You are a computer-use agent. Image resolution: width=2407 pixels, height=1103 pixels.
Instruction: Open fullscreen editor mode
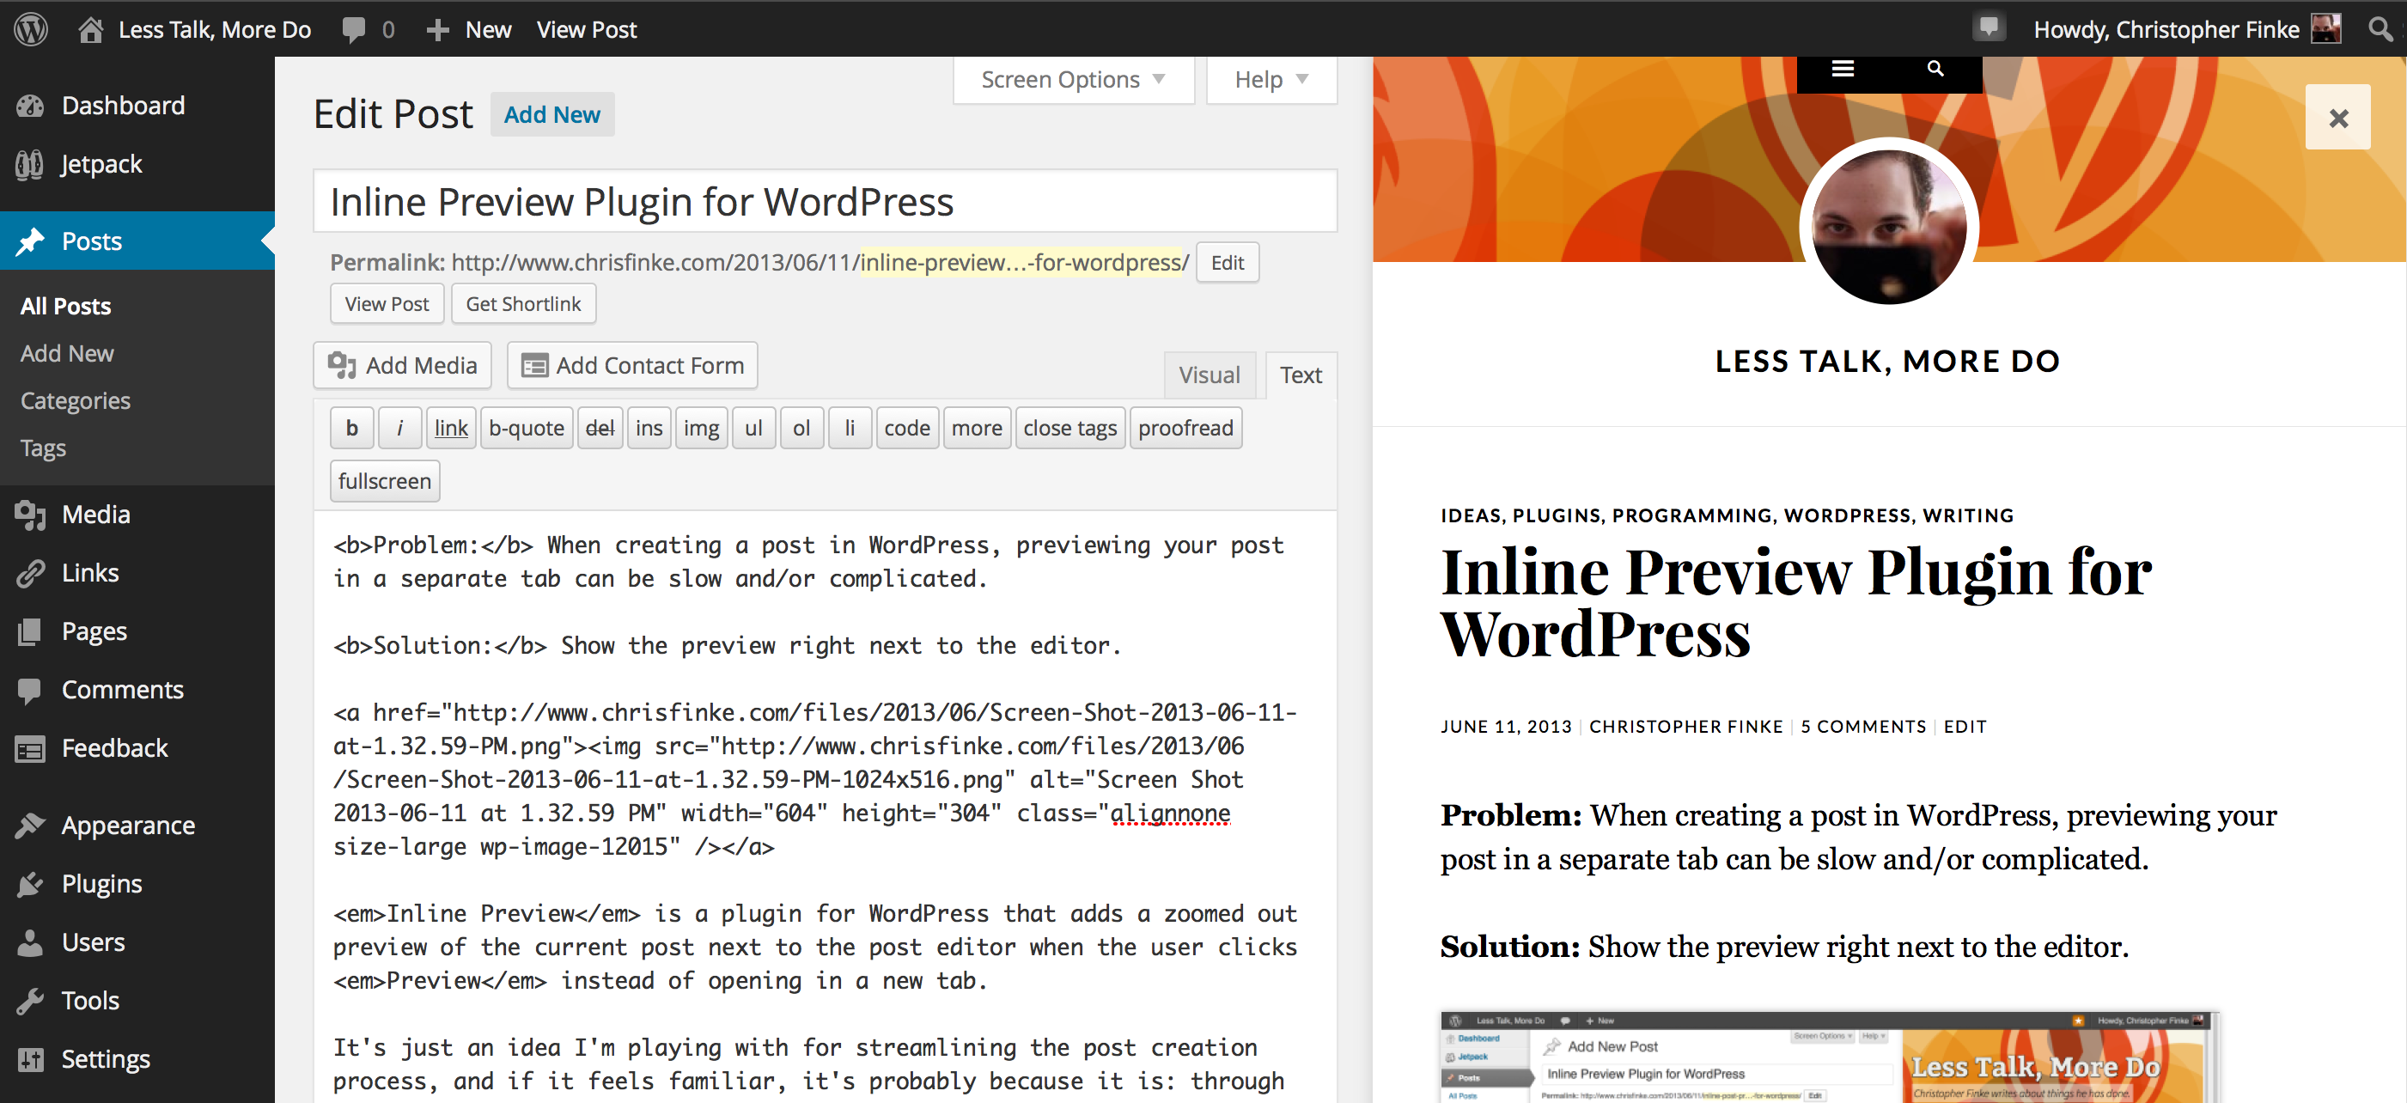point(384,481)
